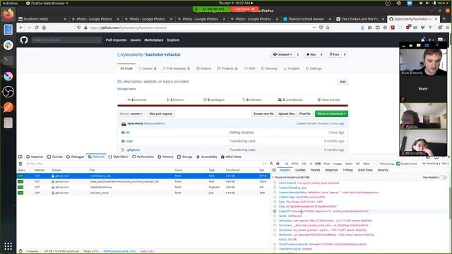The height and width of the screenshot is (254, 452).
Task: Open OBS Studio from the Ubuntu dock
Action: coord(8,92)
